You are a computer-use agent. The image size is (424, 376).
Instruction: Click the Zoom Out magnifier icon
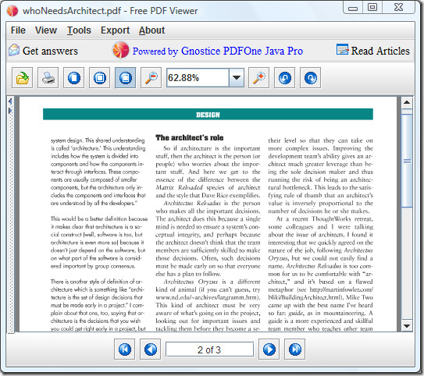[151, 78]
